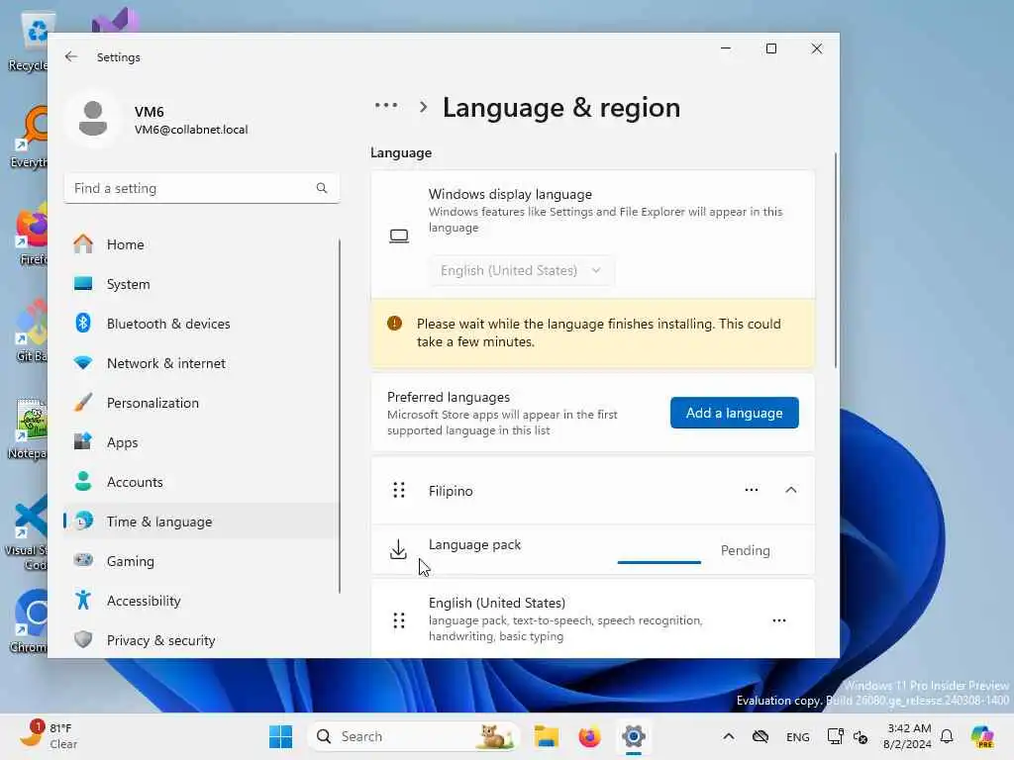Go back using the Settings back arrow
The image size is (1014, 760).
[71, 56]
